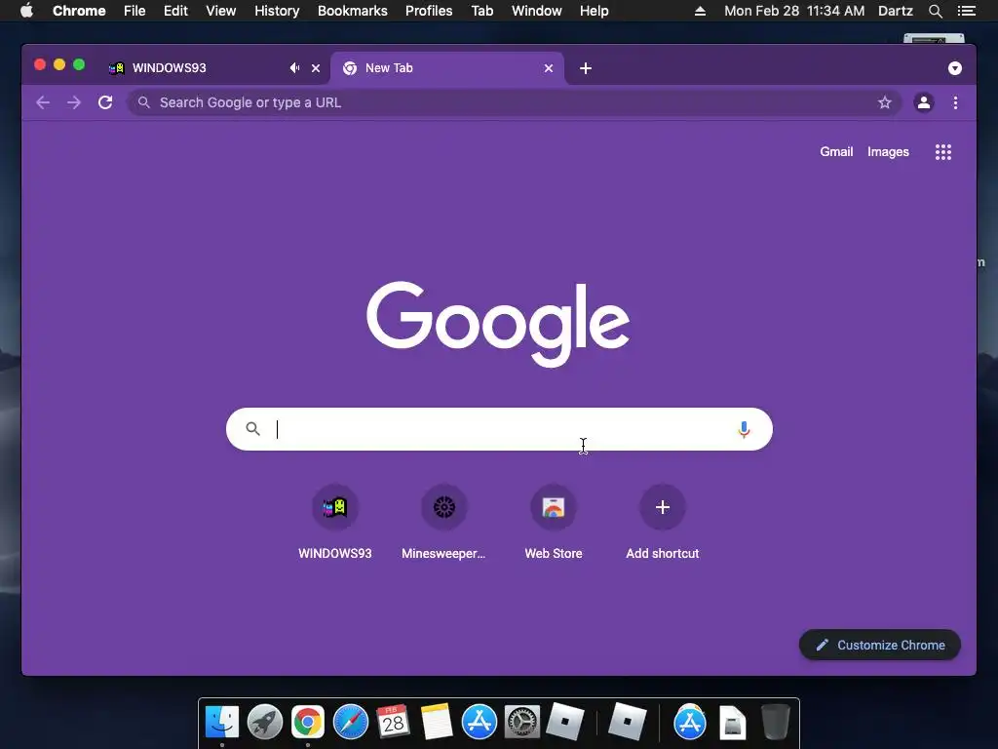Open System Preferences from the Dock

[522, 723]
